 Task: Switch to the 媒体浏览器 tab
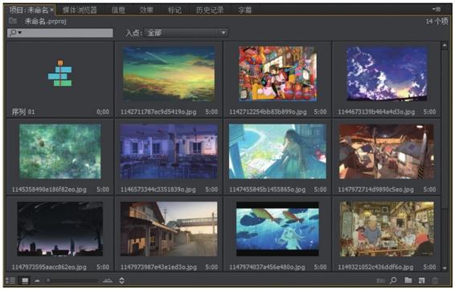[x=80, y=10]
